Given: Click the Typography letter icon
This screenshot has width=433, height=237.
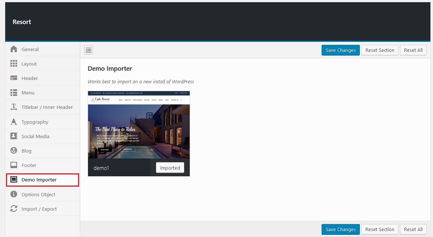Looking at the screenshot, I should [x=14, y=122].
